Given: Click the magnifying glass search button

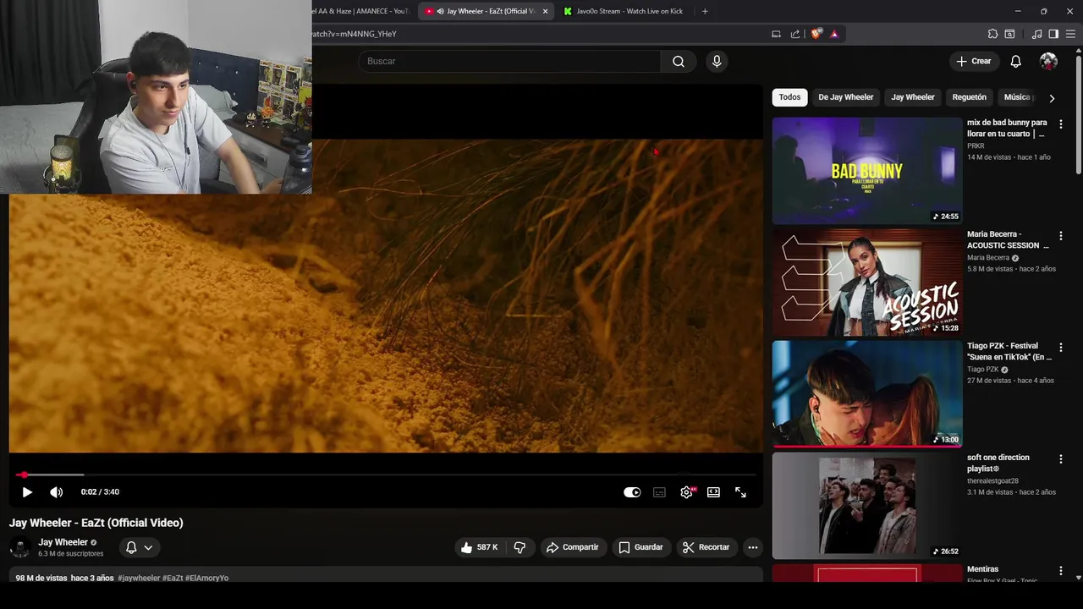Looking at the screenshot, I should click(679, 61).
